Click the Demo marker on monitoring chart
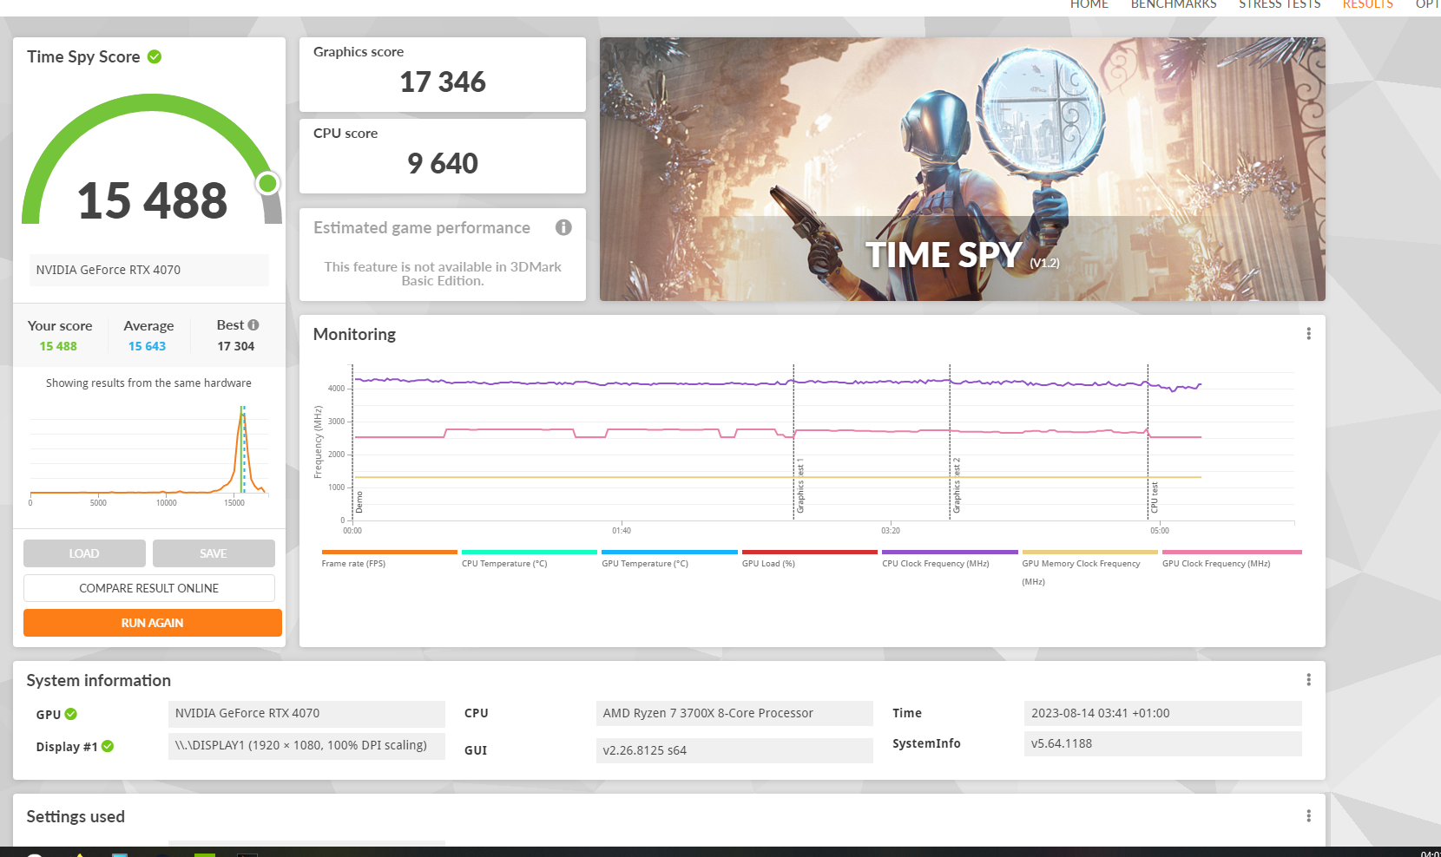This screenshot has width=1441, height=857. pyautogui.click(x=359, y=502)
